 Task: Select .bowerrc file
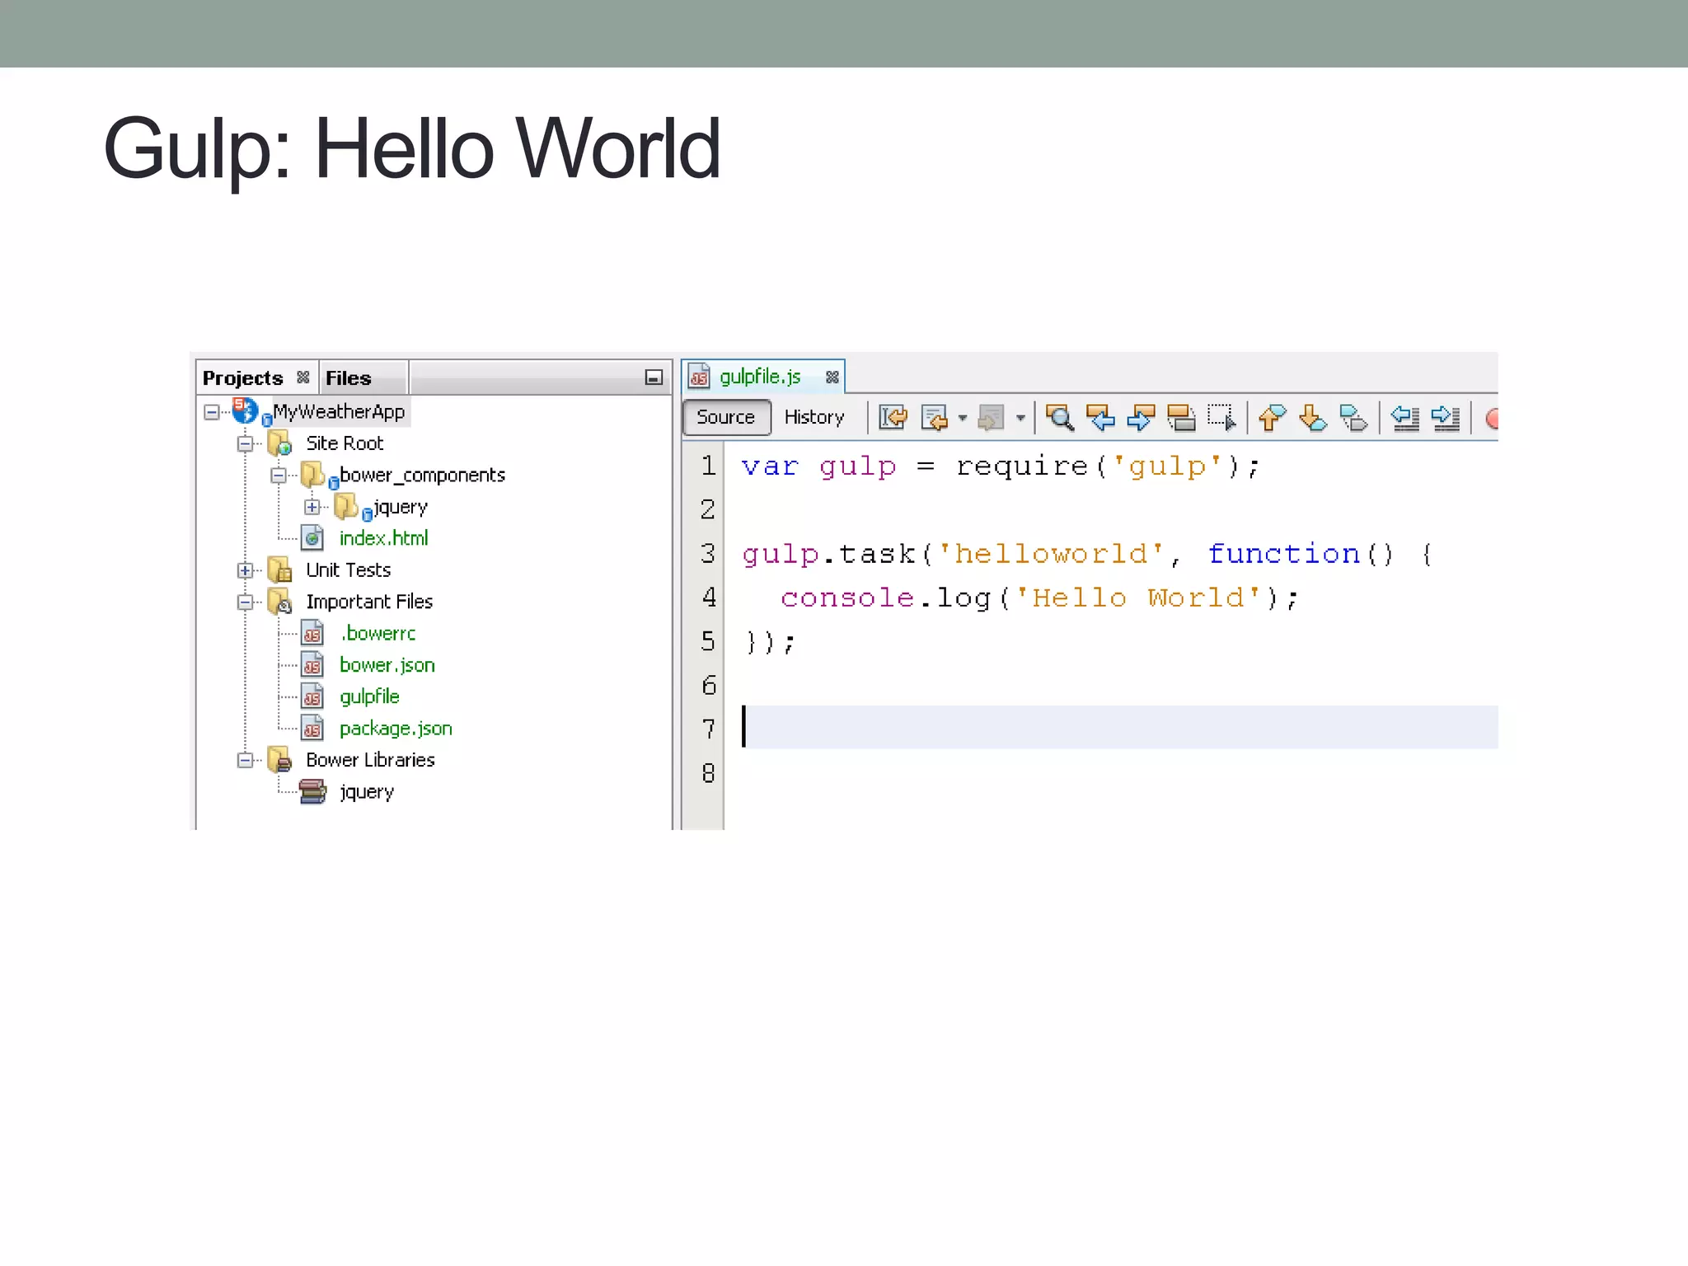pos(377,633)
